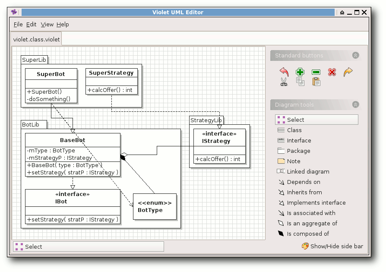
Task: Click the Select status field at the bottom
Action: pos(89,247)
